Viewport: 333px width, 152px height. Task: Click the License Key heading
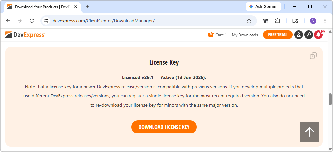click(x=164, y=63)
